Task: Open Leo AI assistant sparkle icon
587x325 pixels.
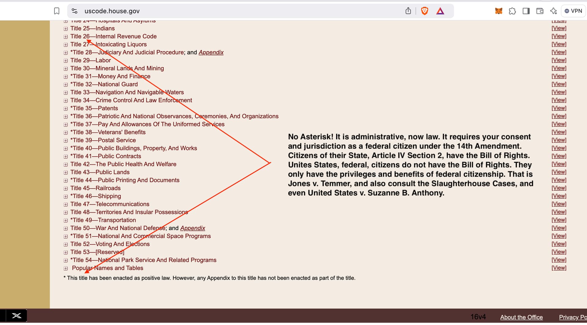Action: (553, 11)
